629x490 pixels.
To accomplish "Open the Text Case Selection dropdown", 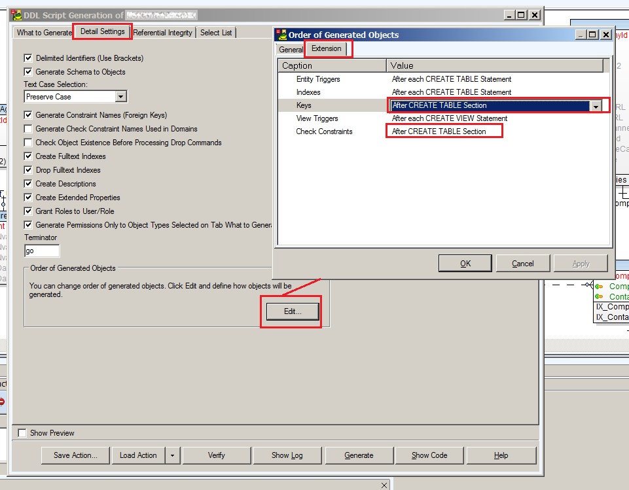I will pos(120,97).
